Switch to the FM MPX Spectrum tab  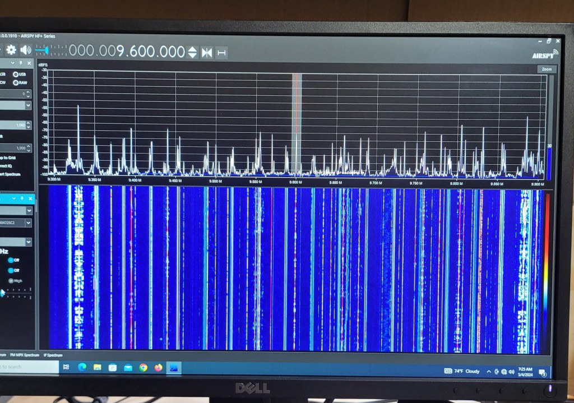(x=24, y=355)
